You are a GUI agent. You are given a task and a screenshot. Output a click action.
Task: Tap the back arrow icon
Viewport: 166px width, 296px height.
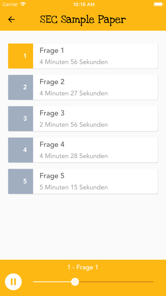(x=11, y=20)
